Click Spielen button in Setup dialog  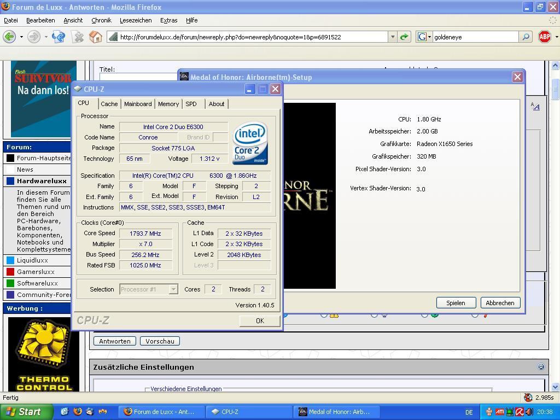click(x=456, y=303)
